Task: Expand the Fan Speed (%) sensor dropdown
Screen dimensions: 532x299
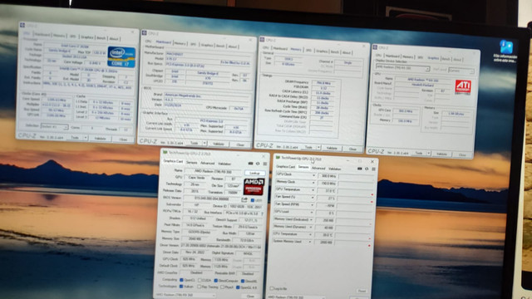Action: point(313,198)
